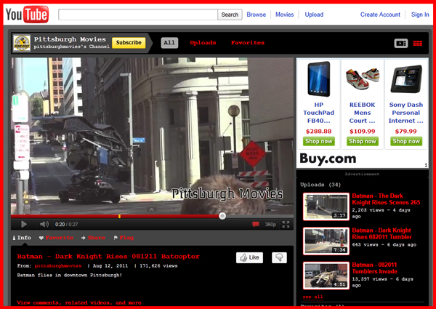
Task: Open Sony Dash Personal Internet ad title
Action: [x=406, y=113]
